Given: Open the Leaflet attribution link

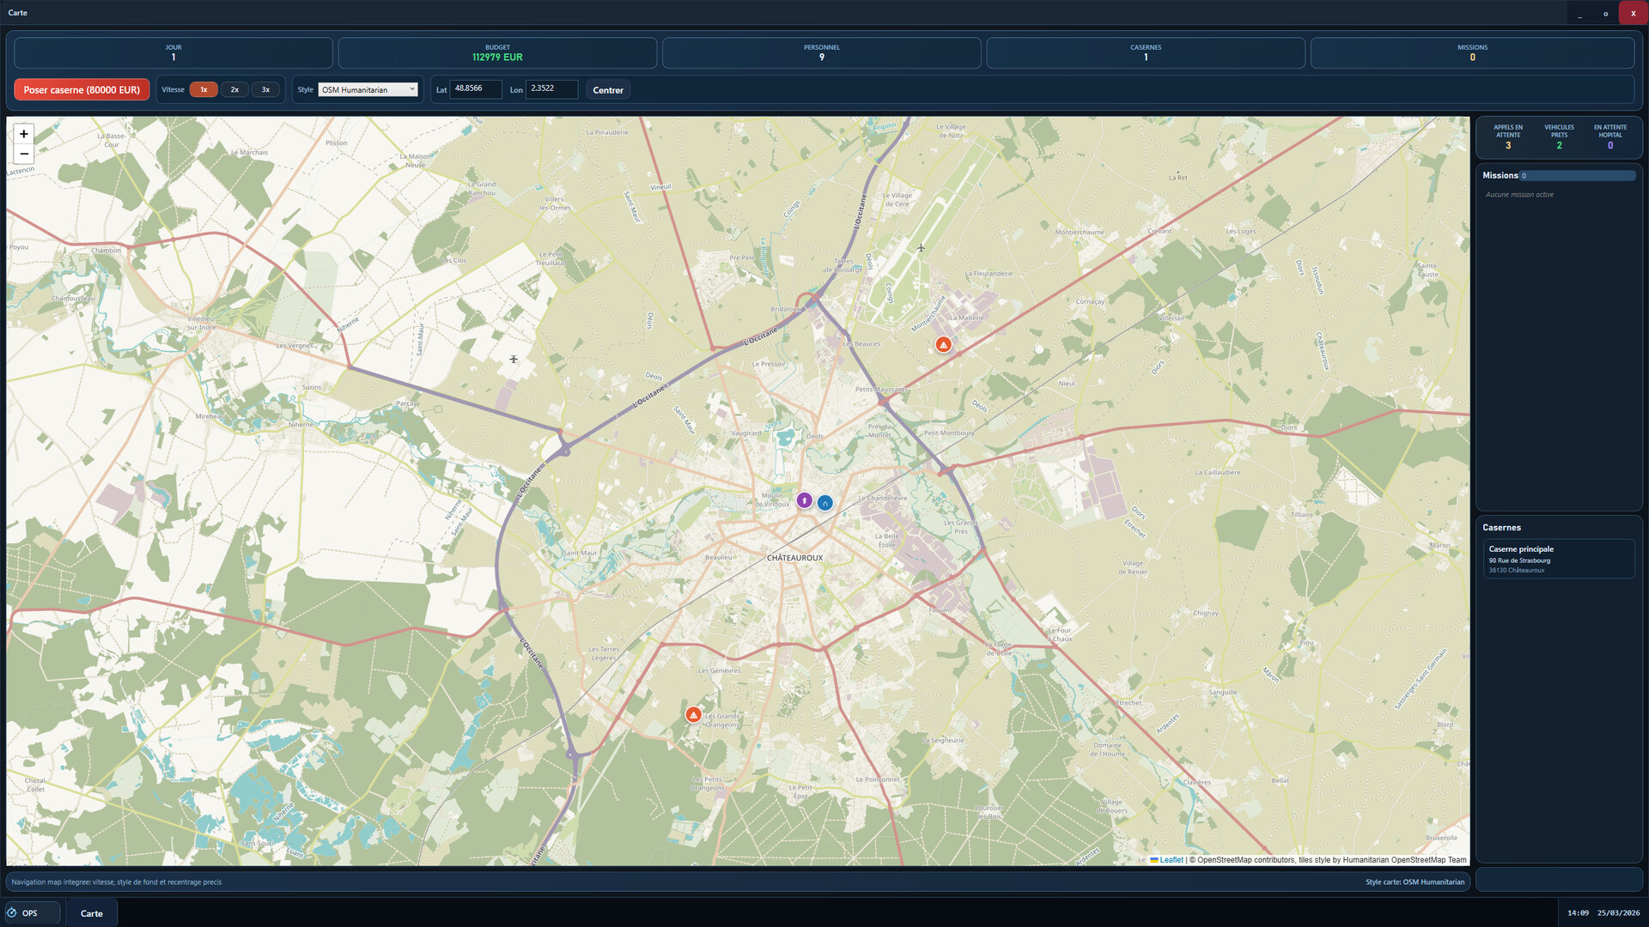Looking at the screenshot, I should [1171, 859].
